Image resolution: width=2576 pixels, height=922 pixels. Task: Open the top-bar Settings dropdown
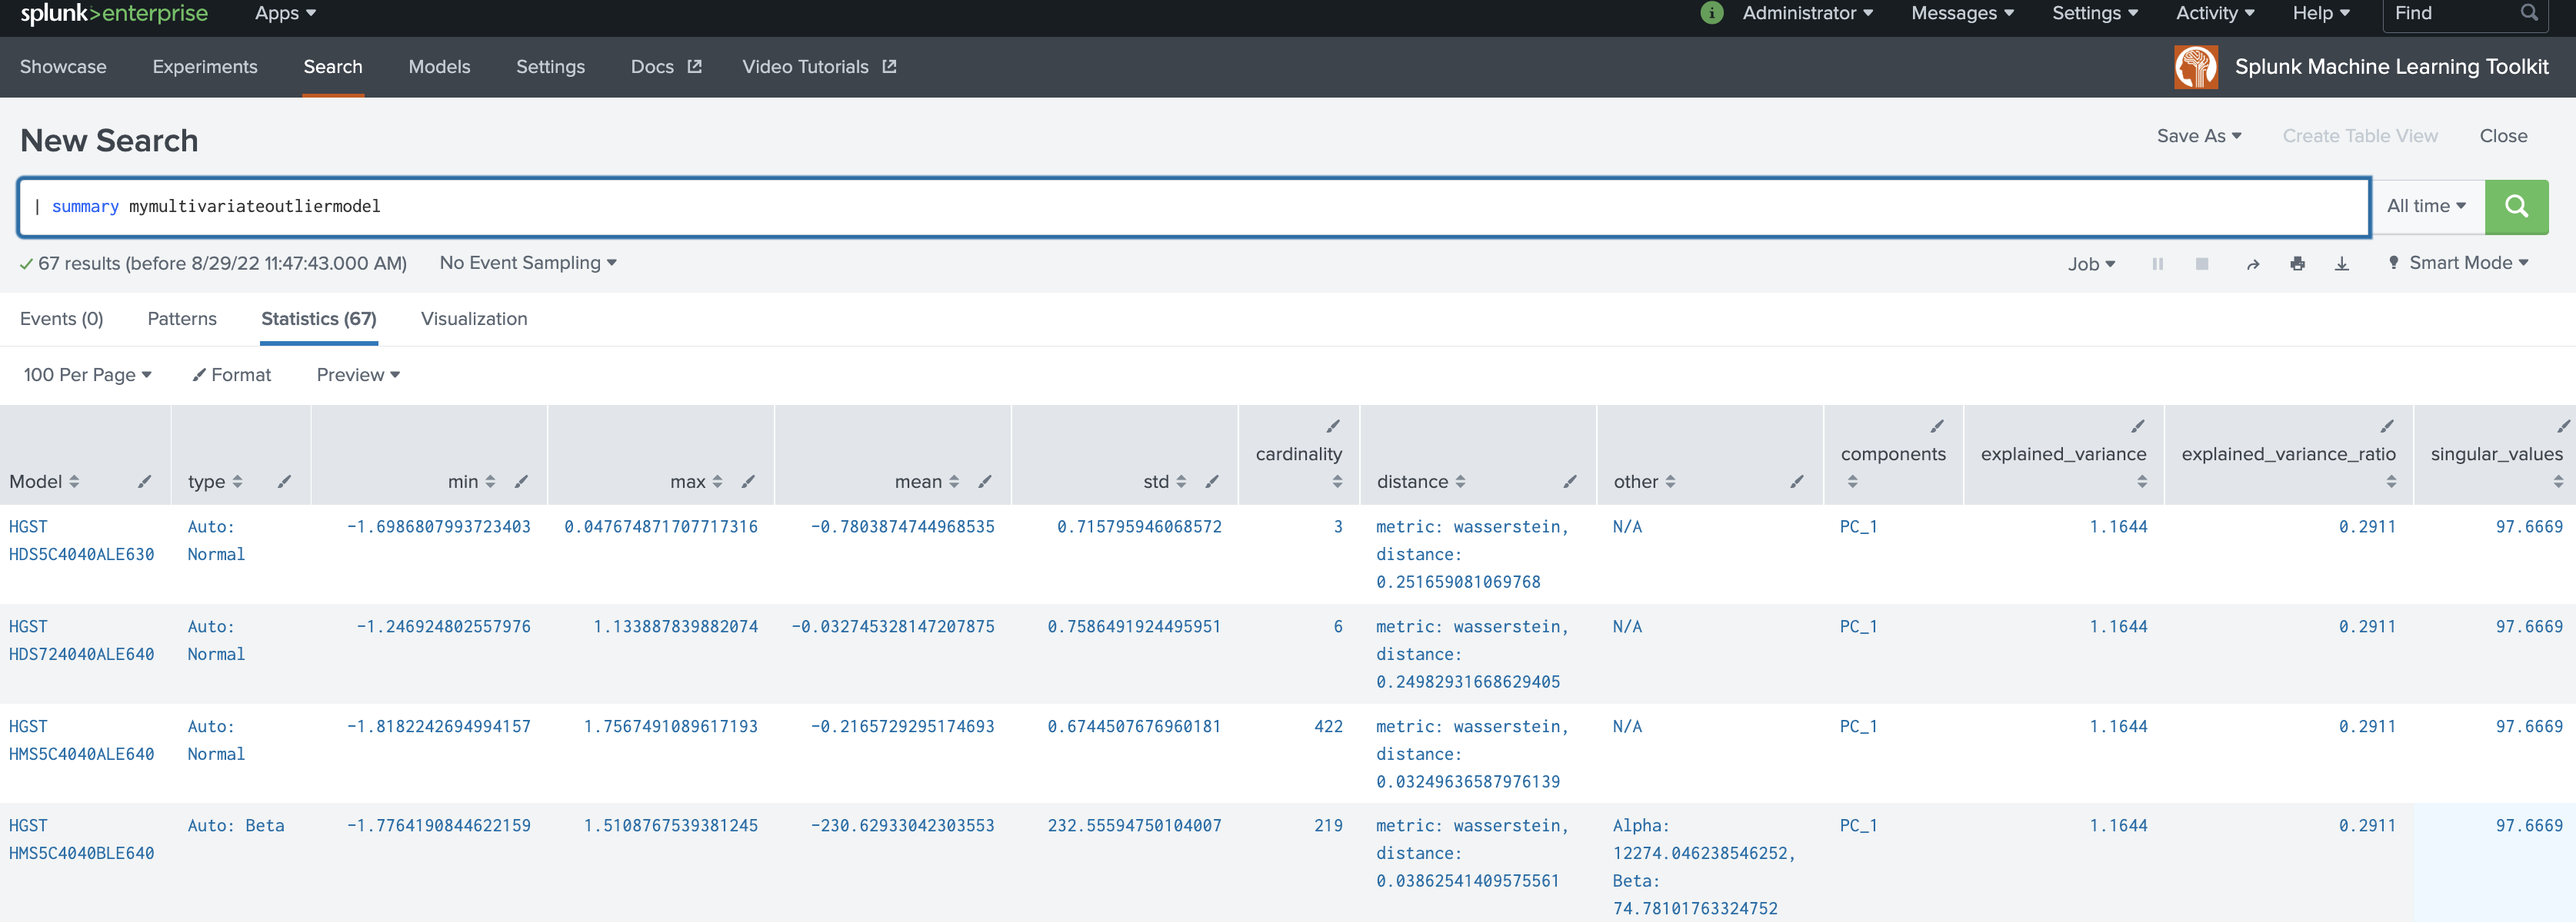[2094, 13]
